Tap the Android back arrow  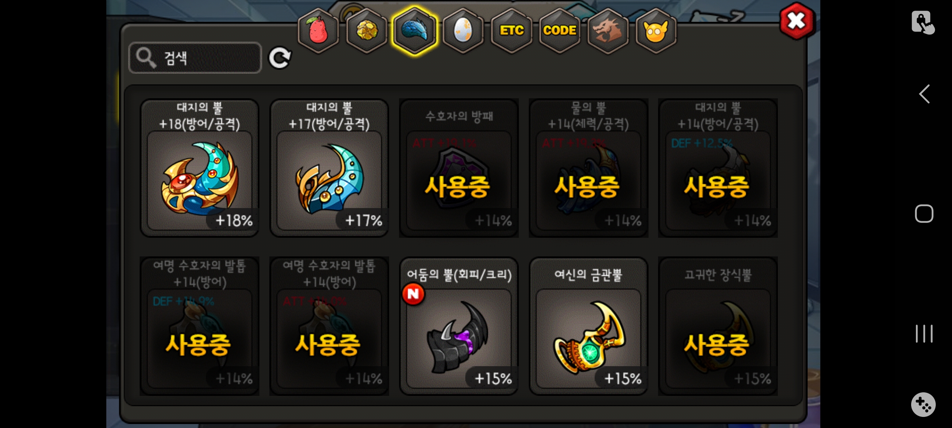(x=924, y=94)
